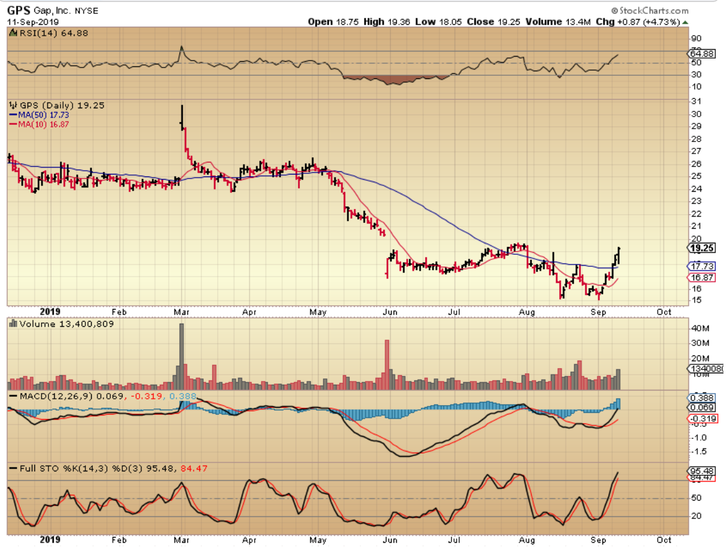
Task: Click the tallest March volume spike bar
Action: point(181,357)
